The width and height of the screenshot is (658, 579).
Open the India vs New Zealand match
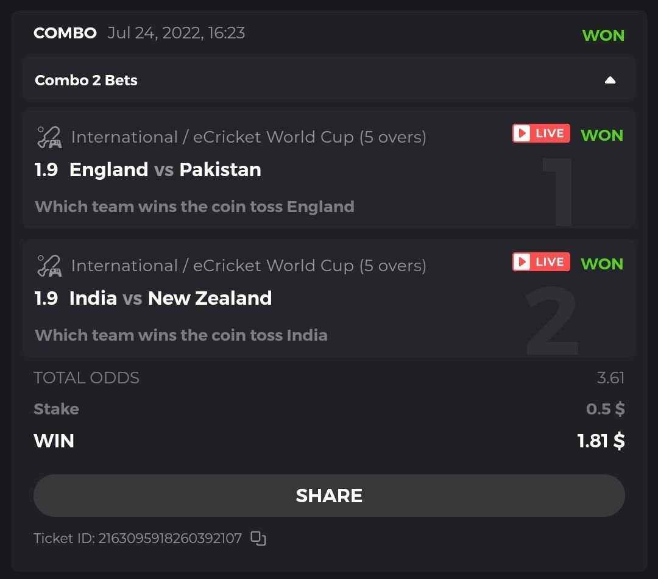[x=171, y=298]
